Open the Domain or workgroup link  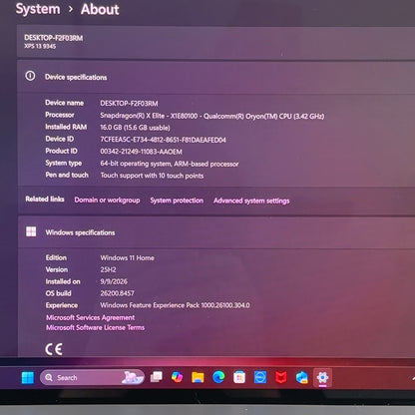pos(107,200)
